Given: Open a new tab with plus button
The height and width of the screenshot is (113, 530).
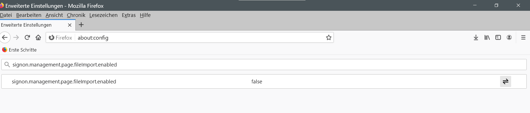Looking at the screenshot, I should click(81, 25).
